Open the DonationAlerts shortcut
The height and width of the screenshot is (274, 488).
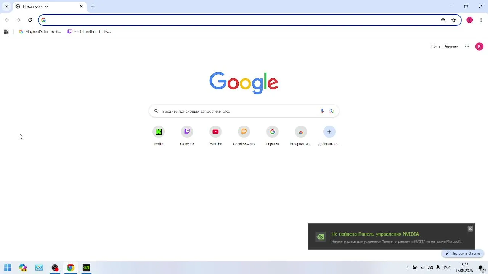(x=244, y=136)
